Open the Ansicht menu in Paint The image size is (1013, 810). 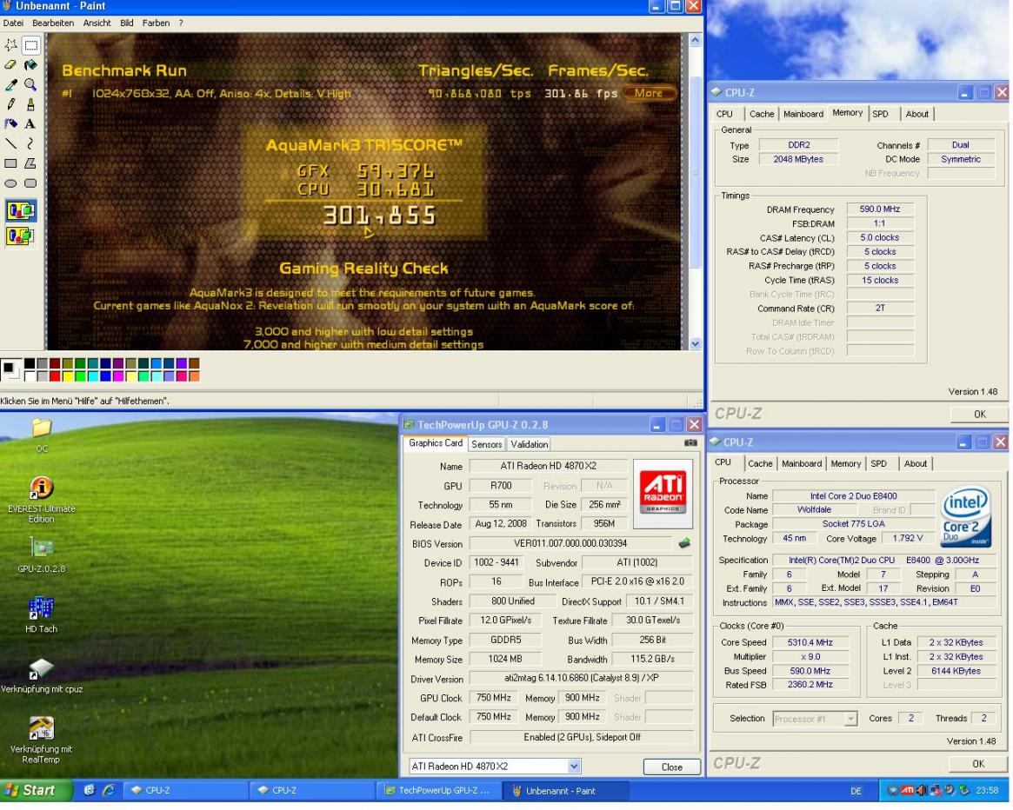[x=97, y=23]
